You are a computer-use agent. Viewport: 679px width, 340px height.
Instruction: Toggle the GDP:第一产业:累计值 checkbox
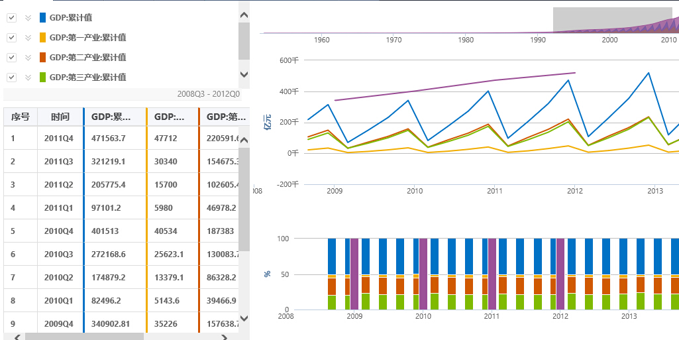pyautogui.click(x=12, y=38)
